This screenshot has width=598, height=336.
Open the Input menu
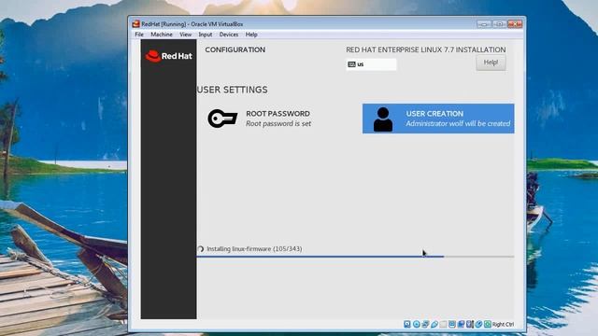tap(206, 35)
